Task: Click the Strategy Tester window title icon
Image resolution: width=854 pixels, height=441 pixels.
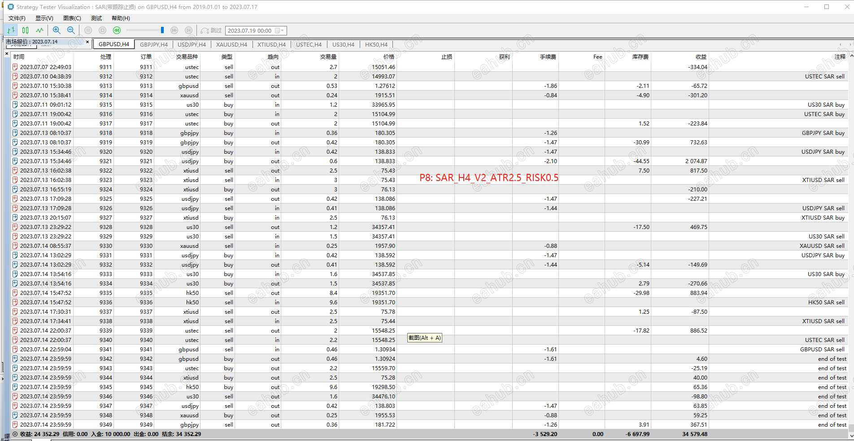Action: (10, 7)
